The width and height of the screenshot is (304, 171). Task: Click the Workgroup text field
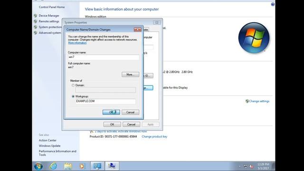pyautogui.click(x=105, y=101)
